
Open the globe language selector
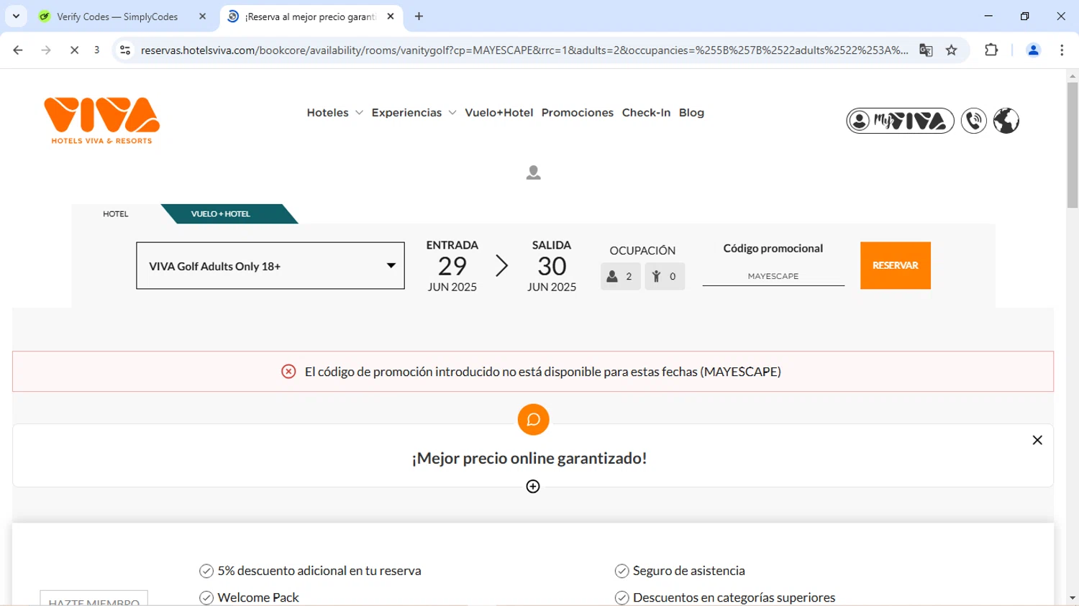[1006, 121]
